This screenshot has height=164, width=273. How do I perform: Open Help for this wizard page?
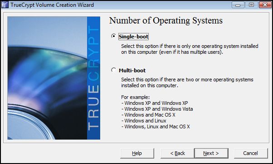coord(137,153)
